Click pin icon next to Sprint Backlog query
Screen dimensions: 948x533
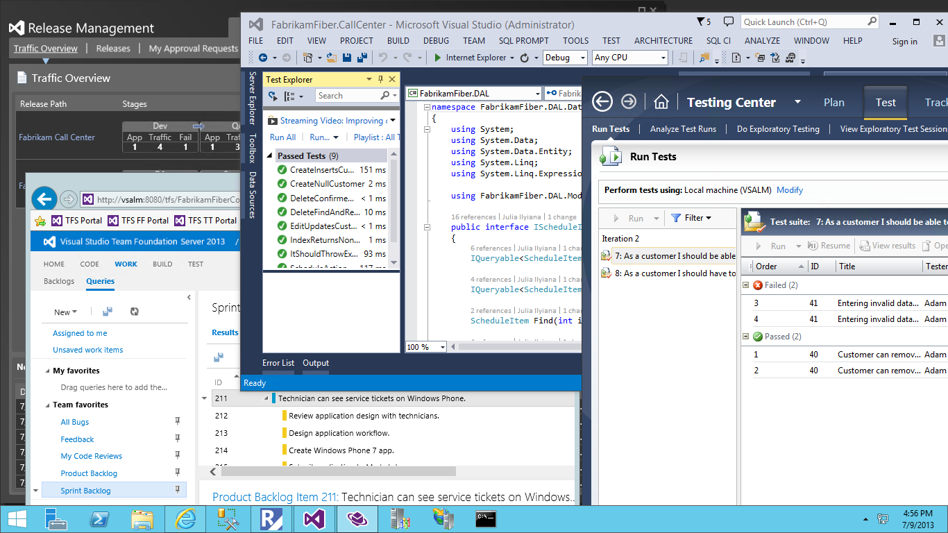(177, 490)
